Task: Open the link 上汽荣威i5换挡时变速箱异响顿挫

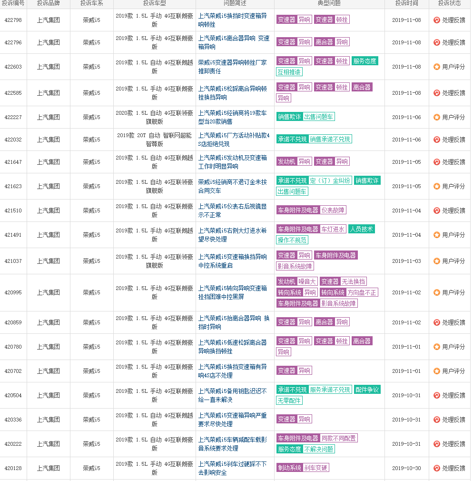Action: tap(232, 20)
